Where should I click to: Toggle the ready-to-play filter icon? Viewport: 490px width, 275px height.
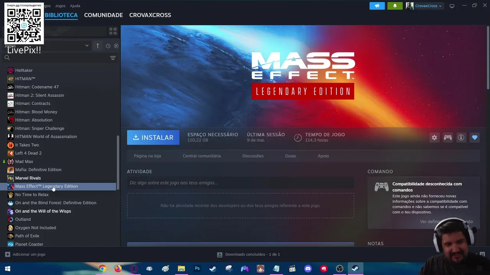tap(116, 46)
